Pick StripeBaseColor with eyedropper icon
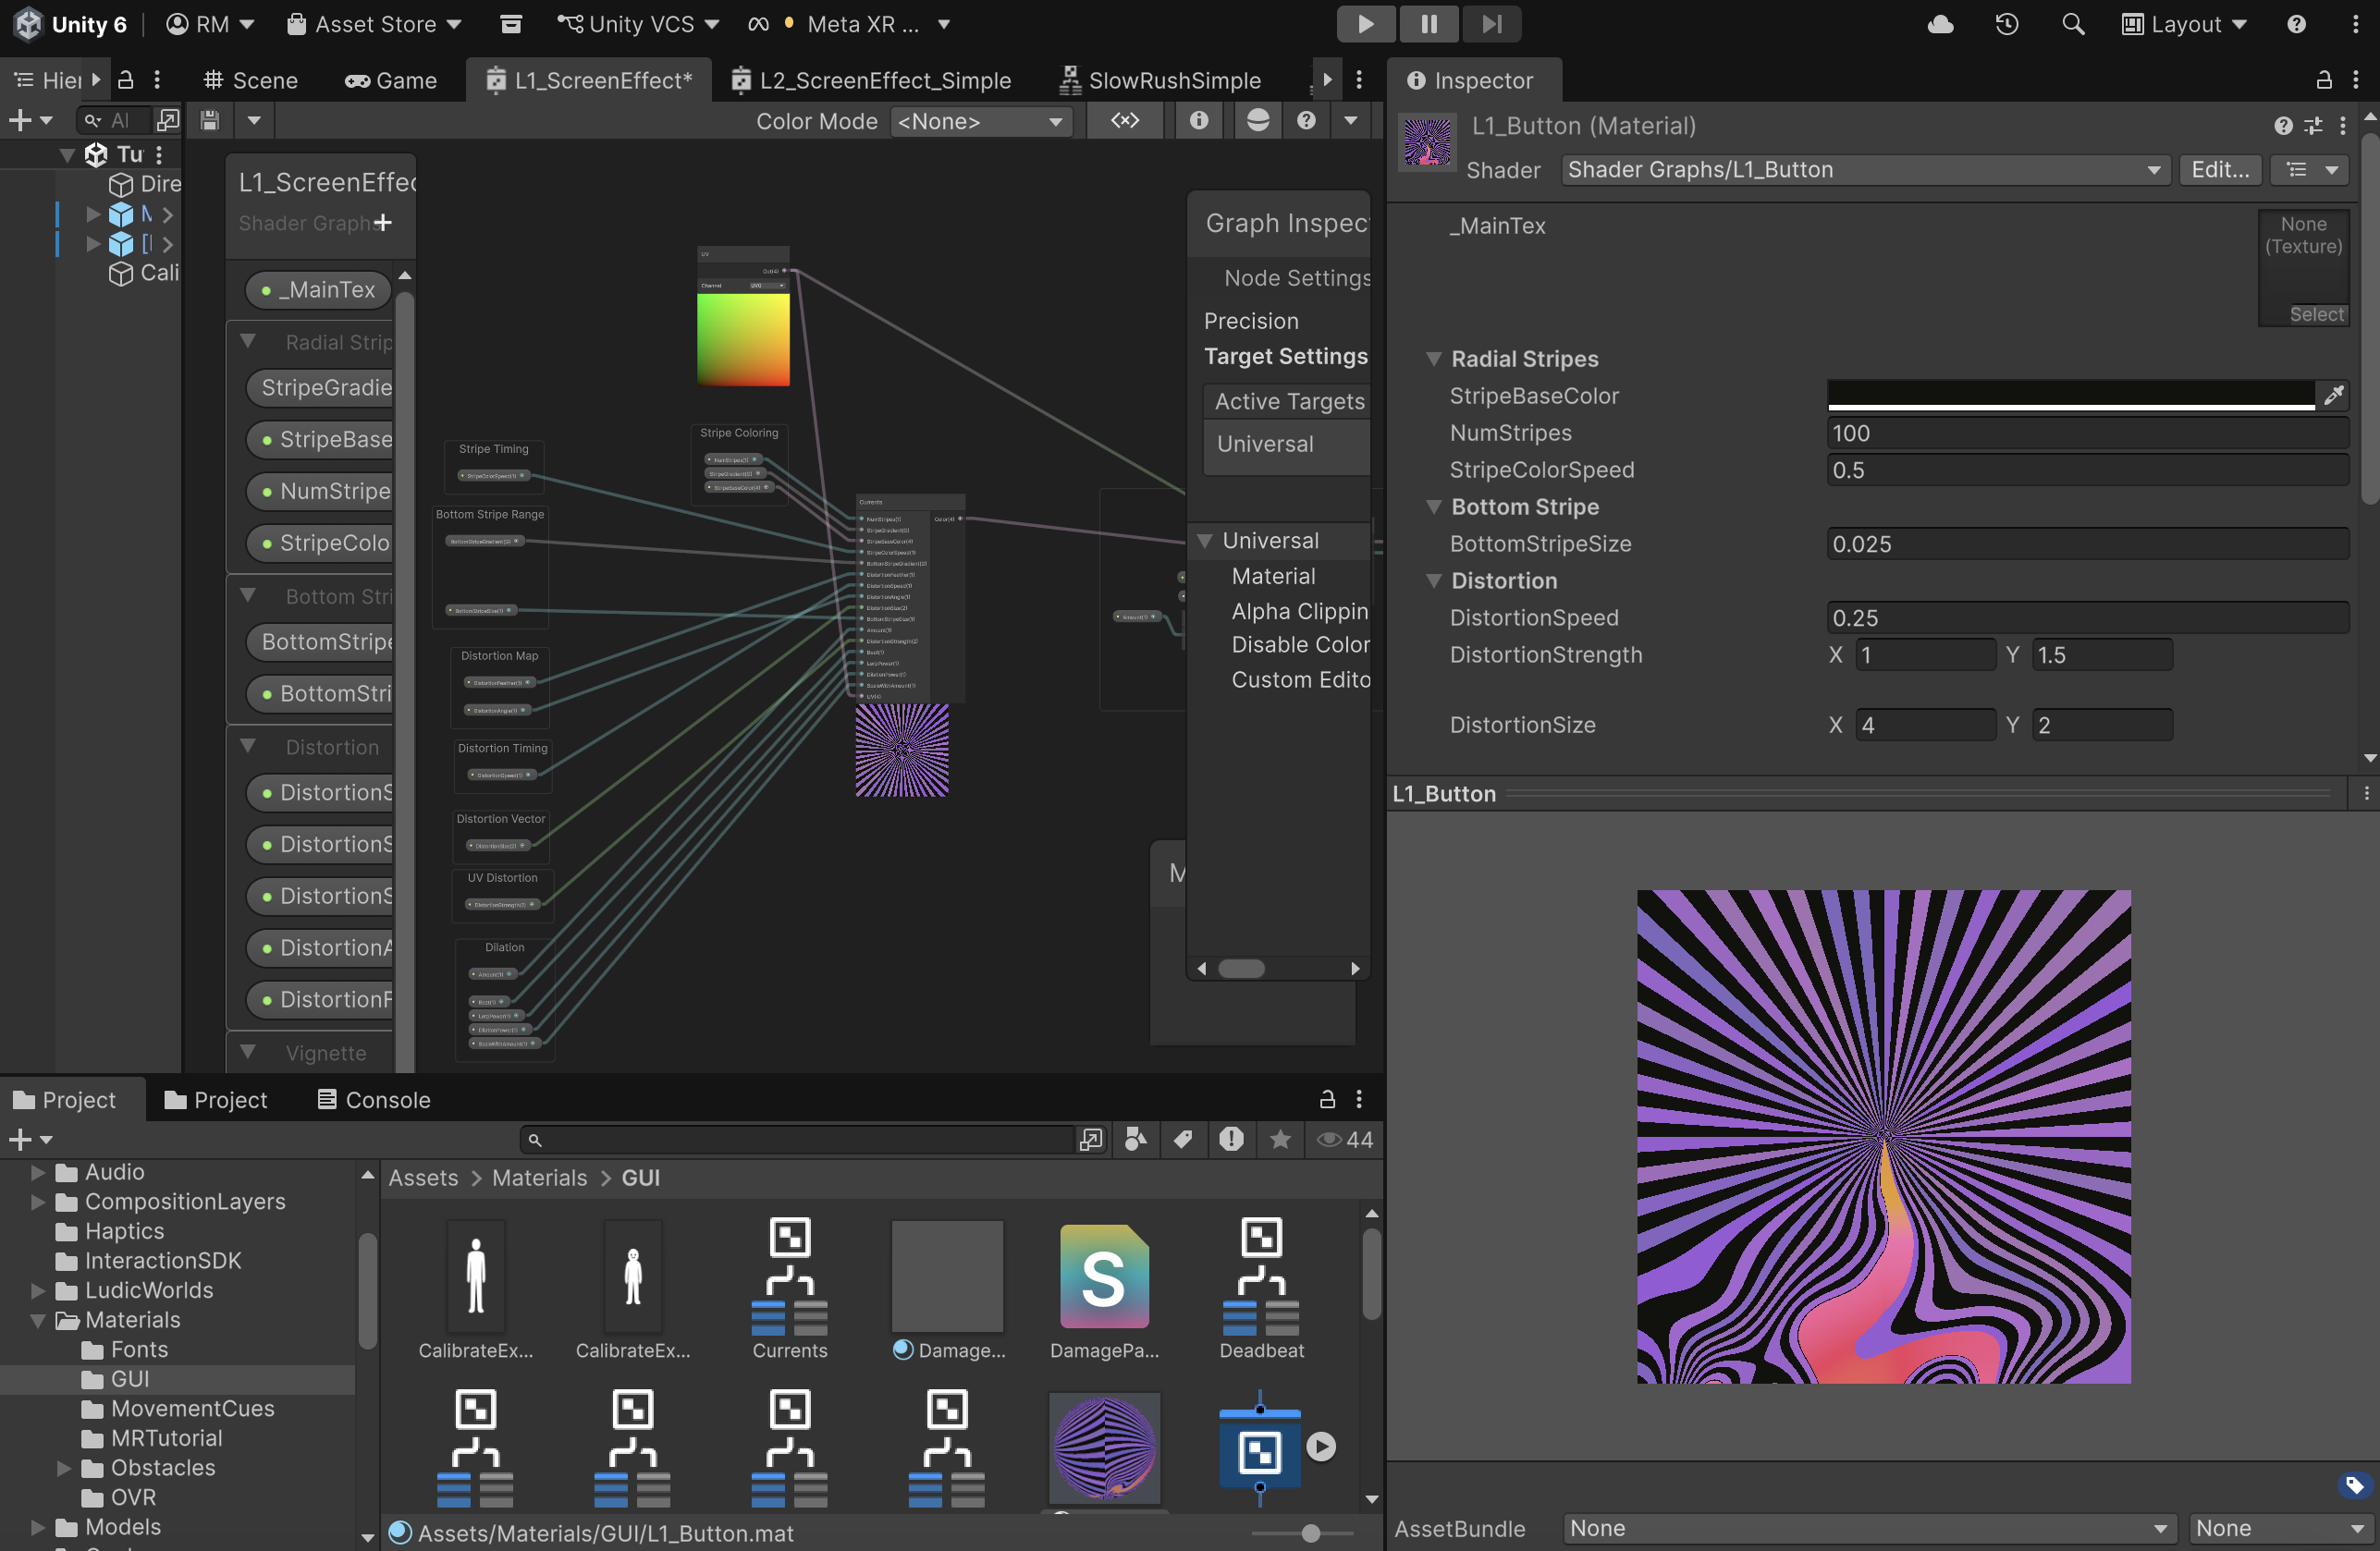Screen dimensions: 2380x1551 2333,396
